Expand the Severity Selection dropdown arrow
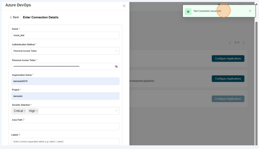The image size is (259, 149). click(x=116, y=111)
